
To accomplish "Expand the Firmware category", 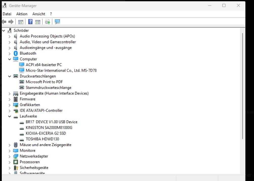I will click(10, 100).
